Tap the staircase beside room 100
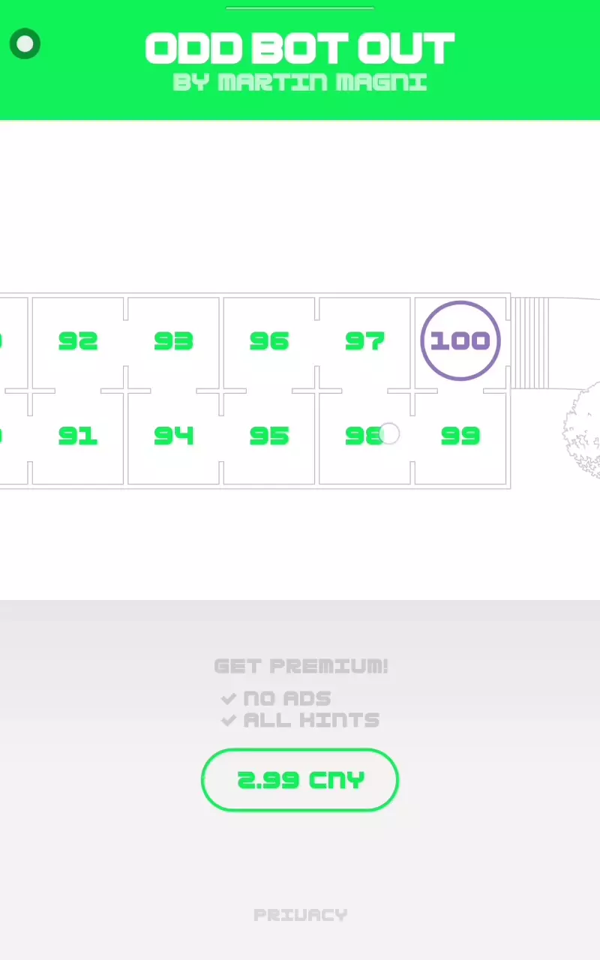Image resolution: width=600 pixels, height=960 pixels. tap(529, 343)
